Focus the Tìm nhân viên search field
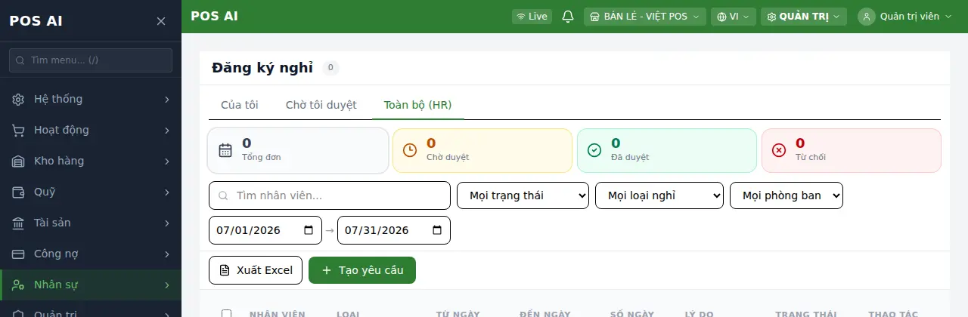968x317 pixels. click(x=330, y=195)
